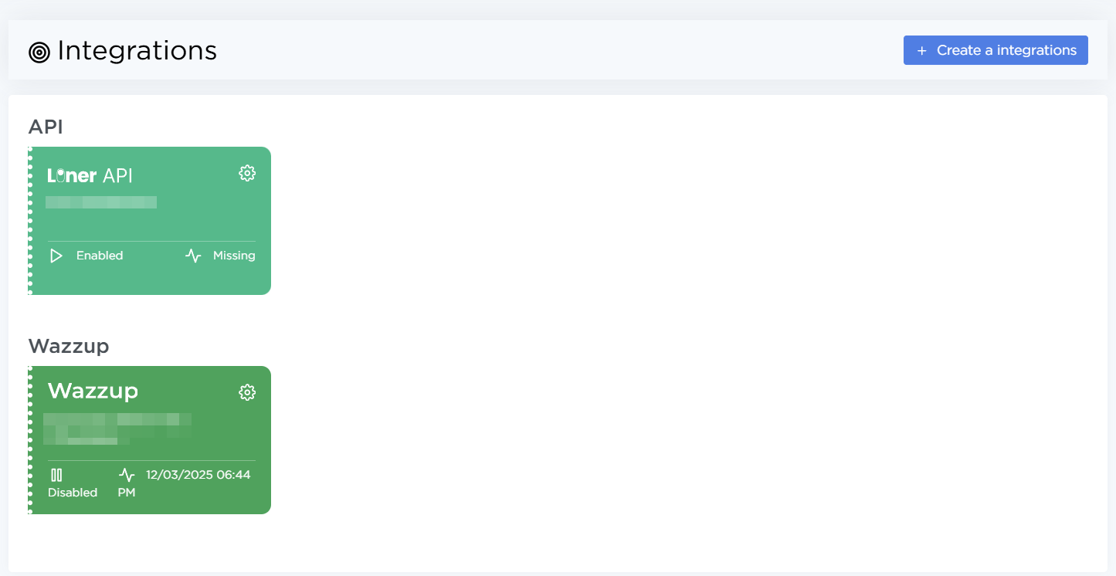Screen dimensions: 1116x576
Task: Click the Liner API logo title
Action: pos(90,175)
